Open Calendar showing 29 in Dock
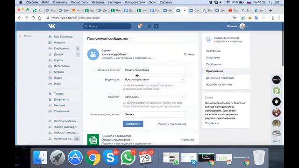The height and width of the screenshot is (168, 299). point(146,158)
